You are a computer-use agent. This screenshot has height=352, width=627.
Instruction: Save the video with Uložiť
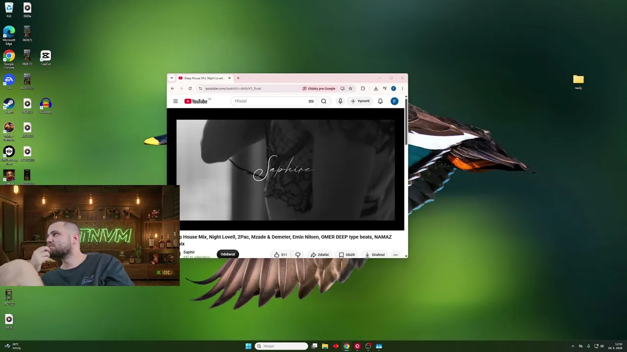point(347,255)
